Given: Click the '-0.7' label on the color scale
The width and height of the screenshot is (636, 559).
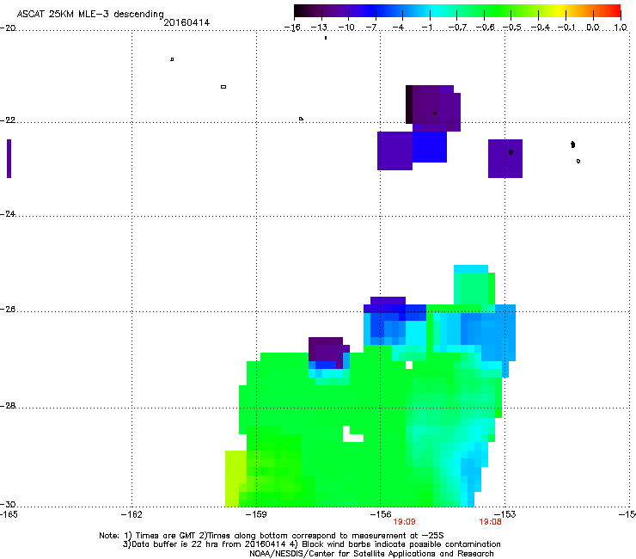Looking at the screenshot, I should [x=457, y=28].
